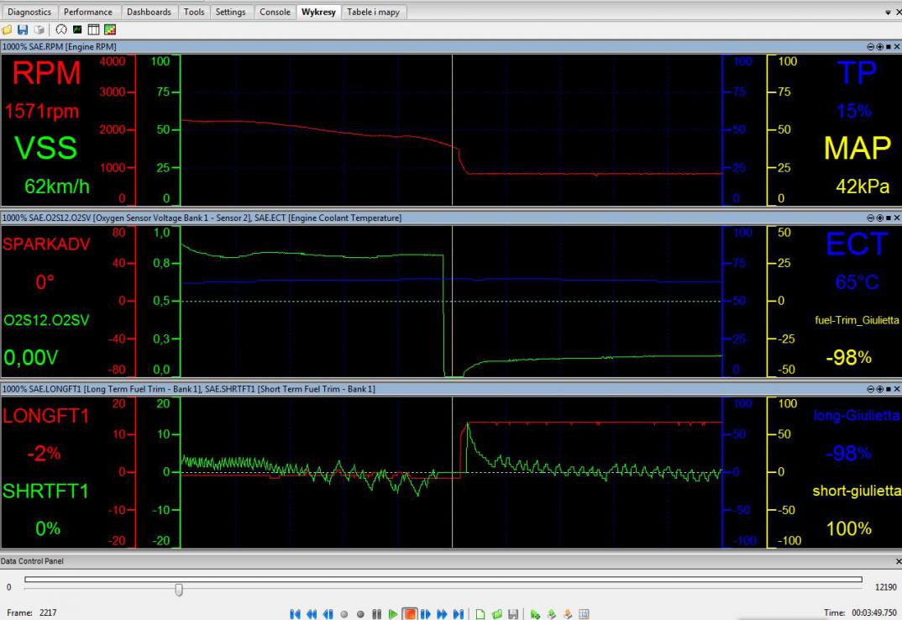Select the green VSS channel label
902x620 pixels.
coord(45,148)
